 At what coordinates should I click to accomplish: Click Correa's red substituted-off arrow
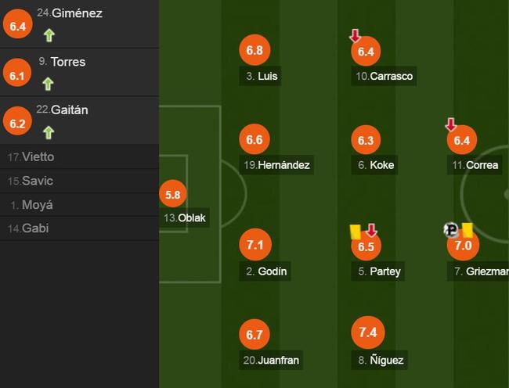pyautogui.click(x=451, y=124)
